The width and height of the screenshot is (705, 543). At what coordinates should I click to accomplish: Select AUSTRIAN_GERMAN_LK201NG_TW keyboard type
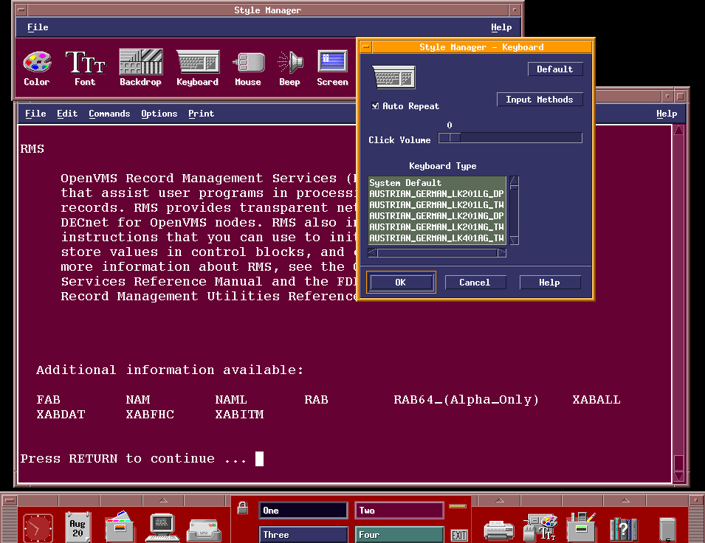(x=437, y=227)
